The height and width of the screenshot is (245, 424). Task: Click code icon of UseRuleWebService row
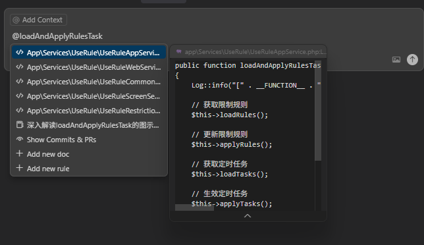tap(20, 67)
